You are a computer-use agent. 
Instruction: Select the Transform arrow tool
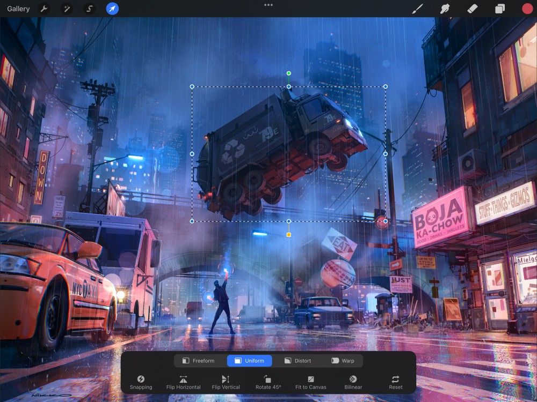tap(112, 9)
